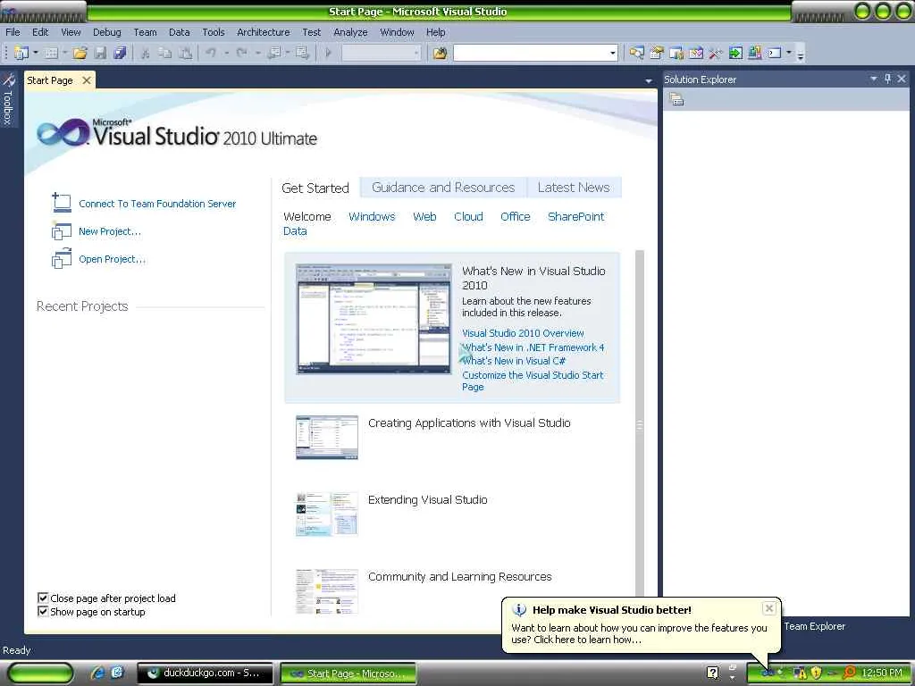Click the Open Project… link
The height and width of the screenshot is (686, 915).
[112, 259]
